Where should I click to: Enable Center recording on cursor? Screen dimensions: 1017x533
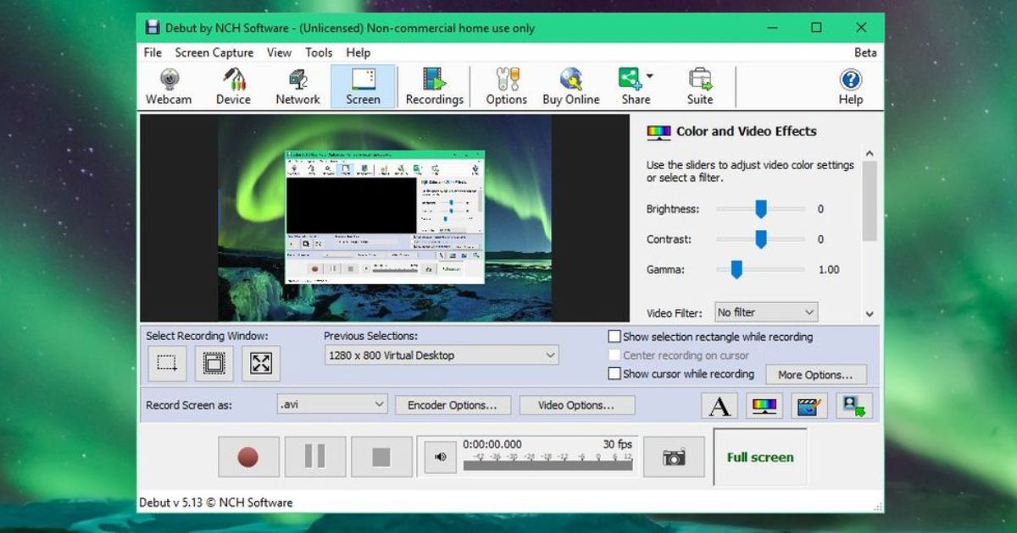[x=614, y=354]
